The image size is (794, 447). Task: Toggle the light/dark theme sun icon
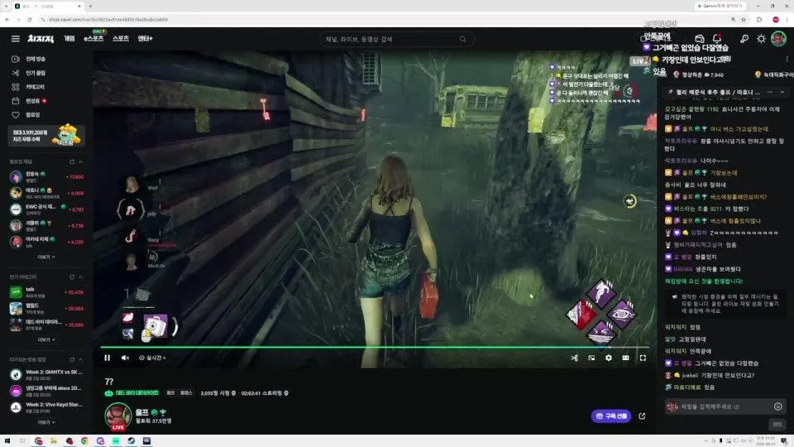coord(761,39)
